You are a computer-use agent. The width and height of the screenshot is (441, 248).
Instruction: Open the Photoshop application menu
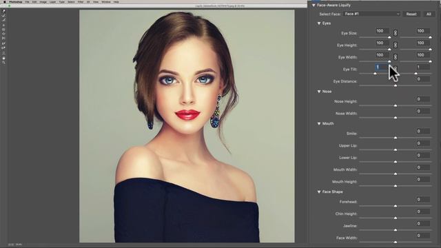15,1
